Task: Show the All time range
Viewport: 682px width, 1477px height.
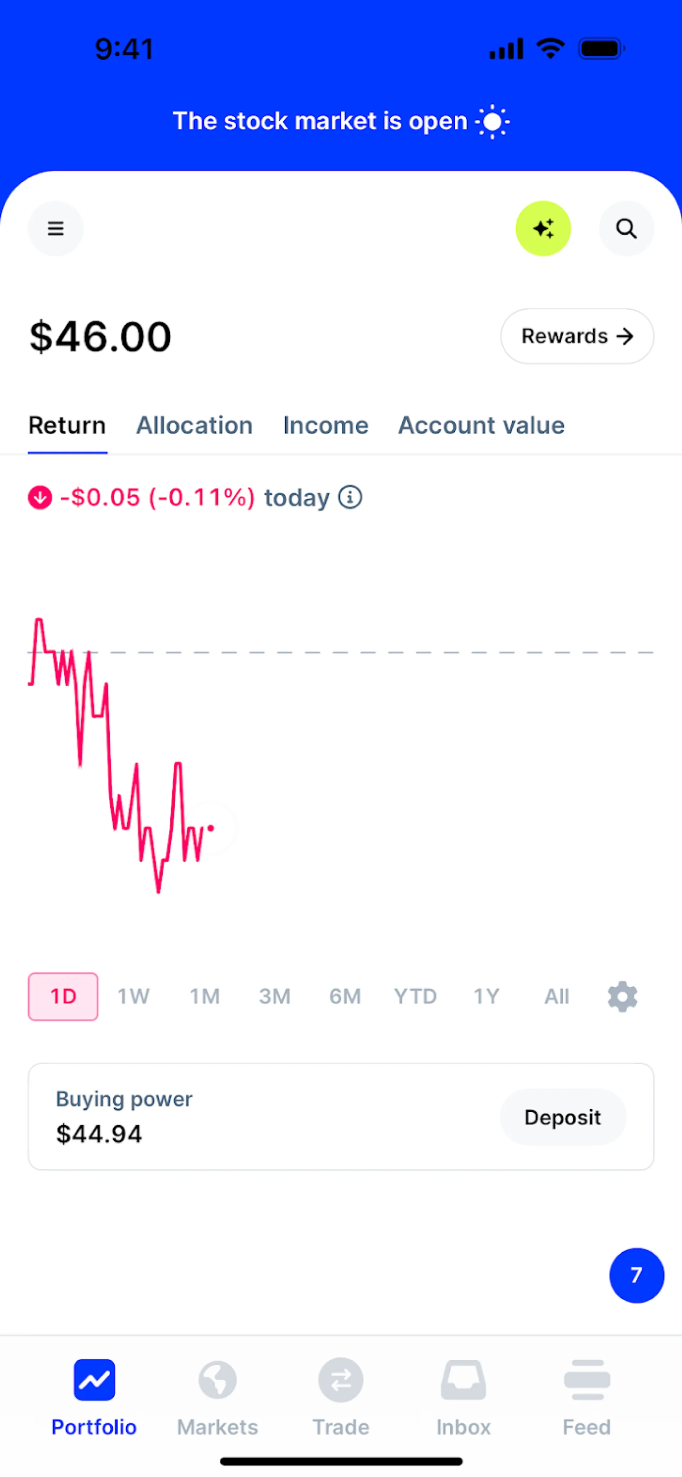Action: 557,997
